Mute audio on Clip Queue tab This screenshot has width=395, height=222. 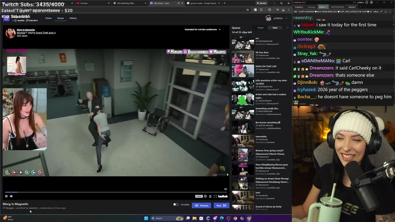click(178, 3)
